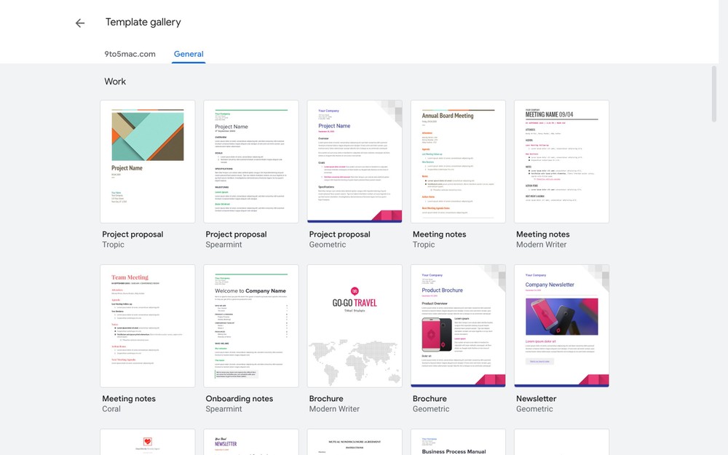Switch to the 9to5mac.com tab
The width and height of the screenshot is (728, 455).
click(x=130, y=54)
